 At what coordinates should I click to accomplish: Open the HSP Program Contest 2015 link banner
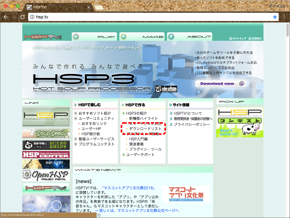coord(46,117)
